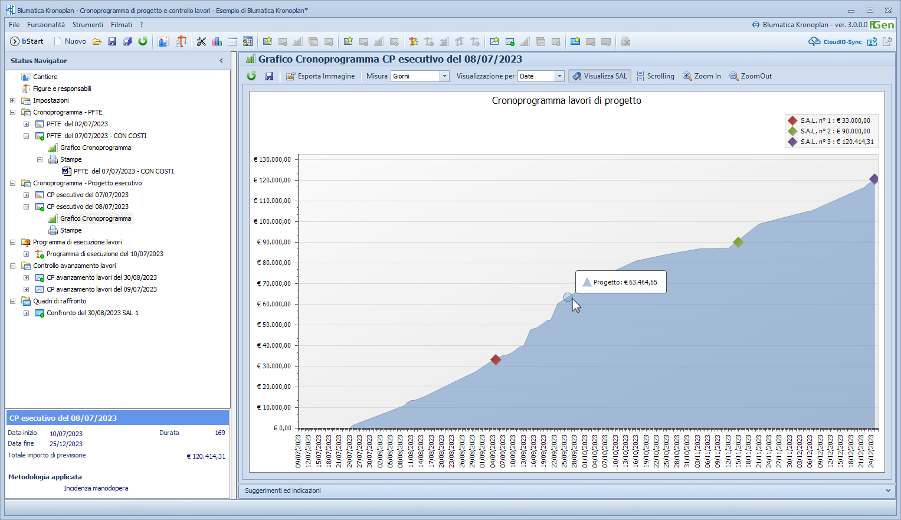Select Stampe under CP esecutivo del 08/07/2023
Viewport: 901px width, 520px height.
coord(71,230)
